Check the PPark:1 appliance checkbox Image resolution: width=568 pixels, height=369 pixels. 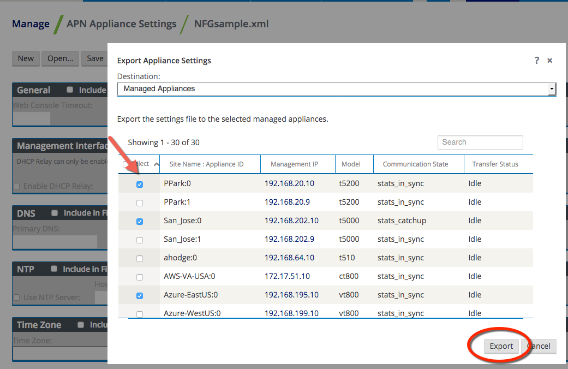pos(140,203)
